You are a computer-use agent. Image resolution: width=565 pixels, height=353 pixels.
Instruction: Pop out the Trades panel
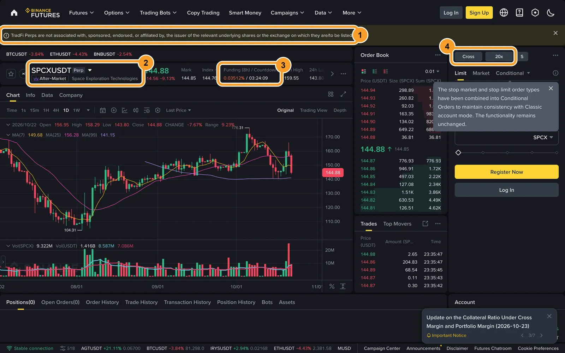[x=426, y=223]
